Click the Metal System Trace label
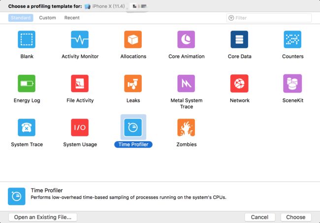The image size is (320, 223). [x=187, y=103]
